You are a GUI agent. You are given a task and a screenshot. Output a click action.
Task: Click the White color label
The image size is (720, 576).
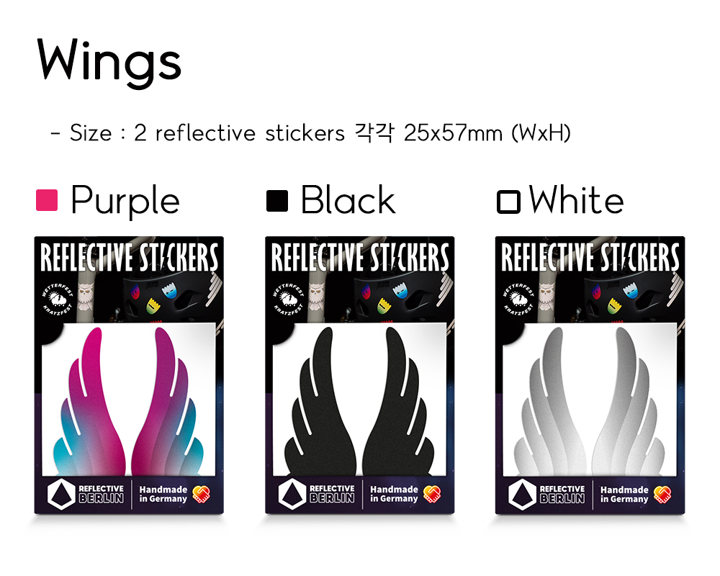click(576, 200)
